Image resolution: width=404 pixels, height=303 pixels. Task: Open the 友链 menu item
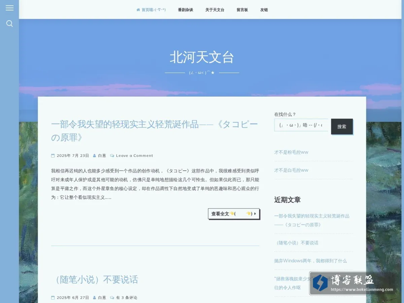click(x=264, y=10)
